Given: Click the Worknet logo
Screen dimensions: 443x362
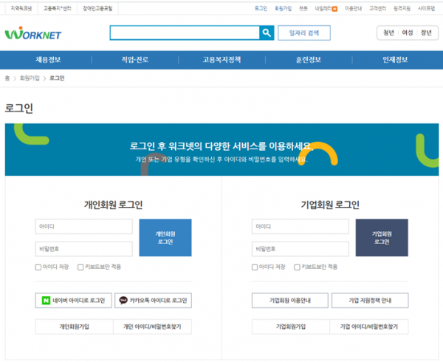Looking at the screenshot, I should point(33,34).
